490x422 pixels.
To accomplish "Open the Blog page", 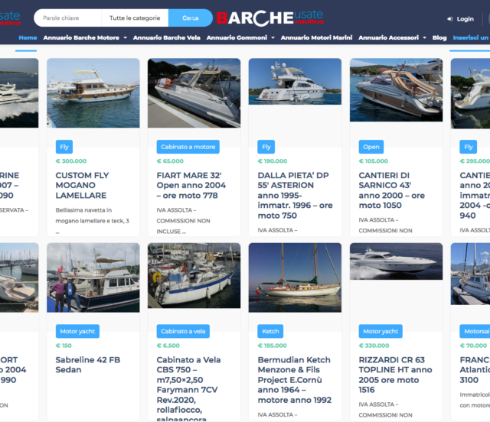I will [439, 37].
